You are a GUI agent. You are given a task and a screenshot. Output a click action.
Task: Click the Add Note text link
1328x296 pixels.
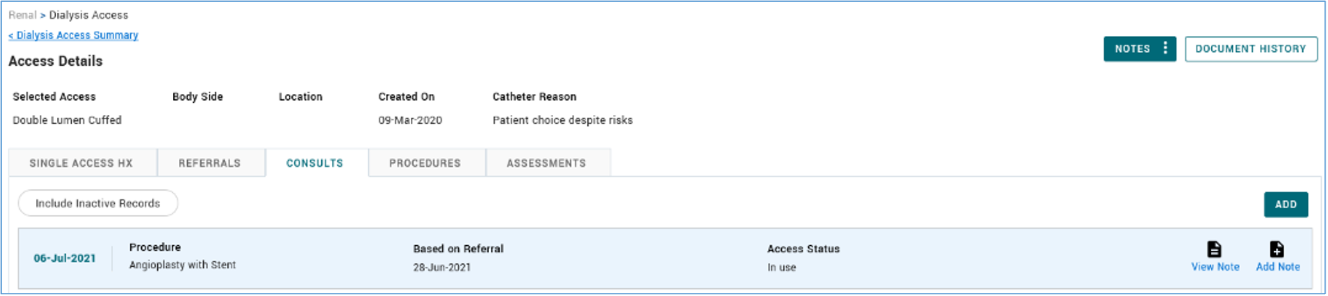click(x=1278, y=267)
